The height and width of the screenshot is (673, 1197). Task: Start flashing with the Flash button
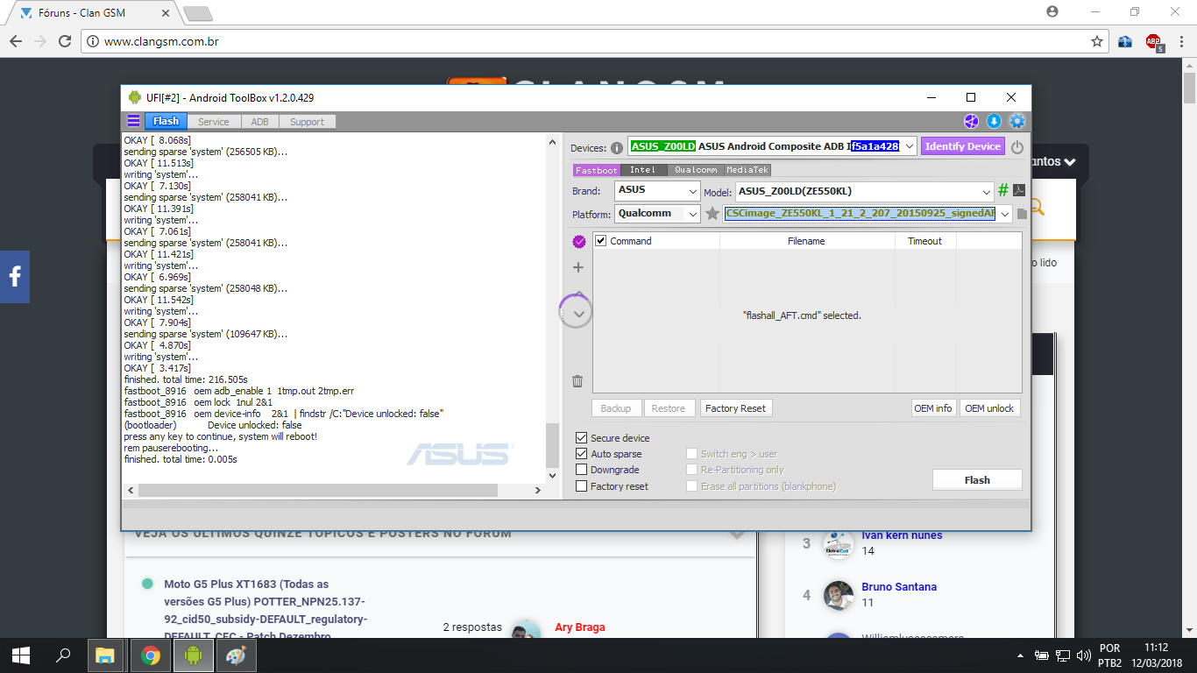click(977, 480)
